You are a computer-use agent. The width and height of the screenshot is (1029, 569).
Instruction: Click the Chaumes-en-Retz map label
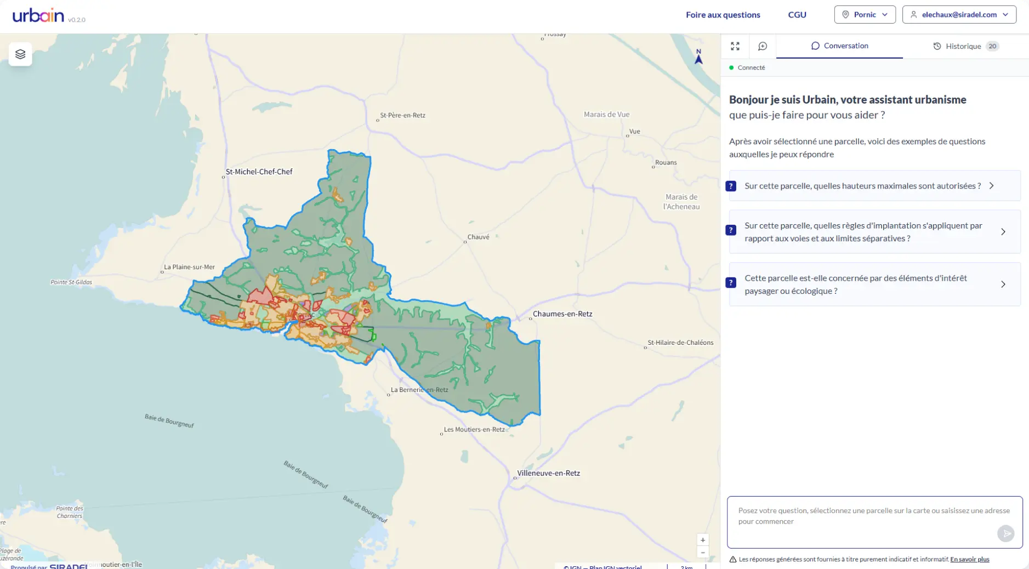click(562, 314)
